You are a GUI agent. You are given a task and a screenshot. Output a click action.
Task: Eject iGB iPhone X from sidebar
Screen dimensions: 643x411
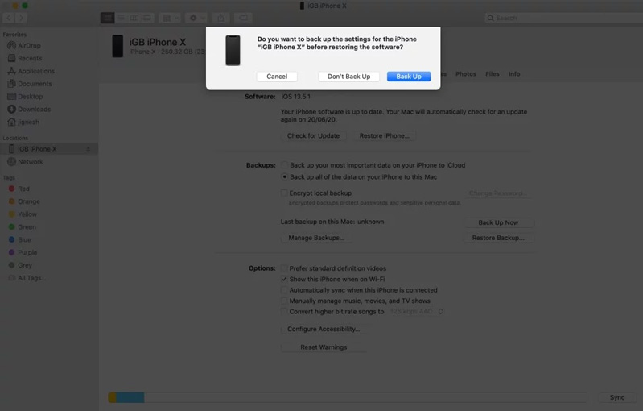[x=89, y=148]
